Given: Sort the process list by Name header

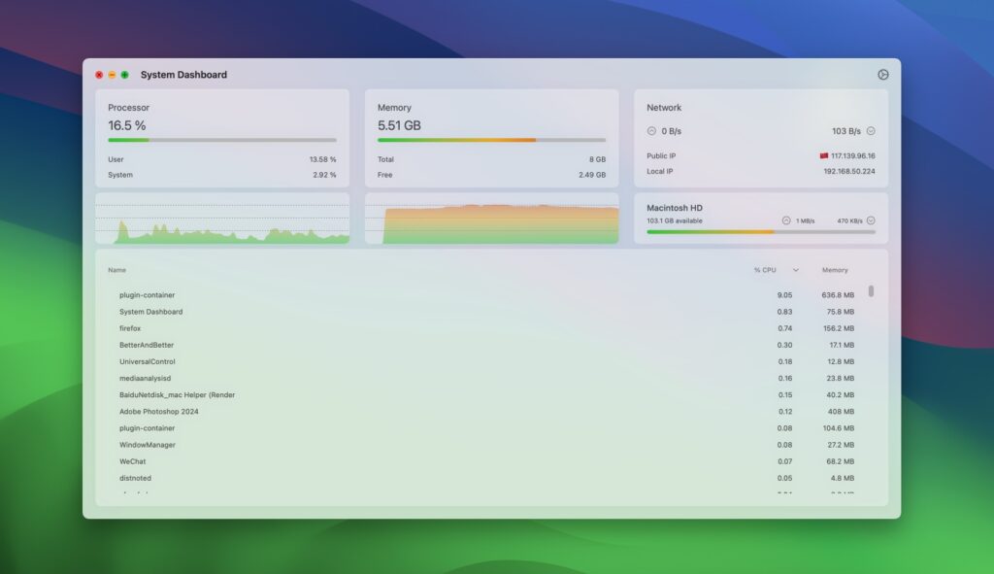Looking at the screenshot, I should (116, 270).
